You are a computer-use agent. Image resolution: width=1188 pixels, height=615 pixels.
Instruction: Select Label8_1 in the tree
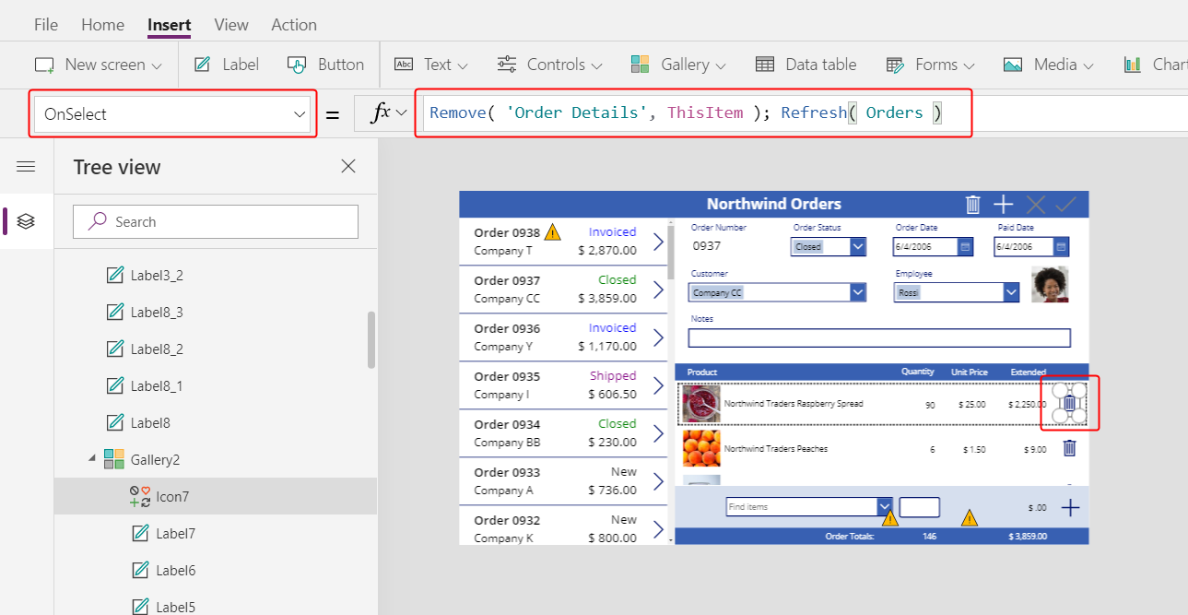(x=157, y=386)
